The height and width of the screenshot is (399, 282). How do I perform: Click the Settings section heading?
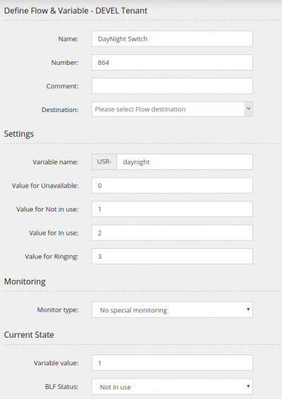click(x=19, y=134)
